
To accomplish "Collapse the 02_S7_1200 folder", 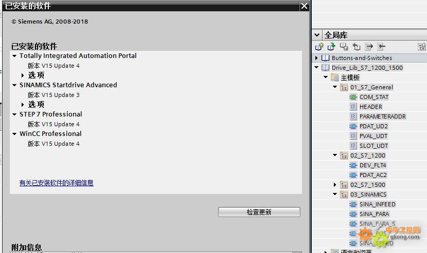I will pyautogui.click(x=335, y=155).
